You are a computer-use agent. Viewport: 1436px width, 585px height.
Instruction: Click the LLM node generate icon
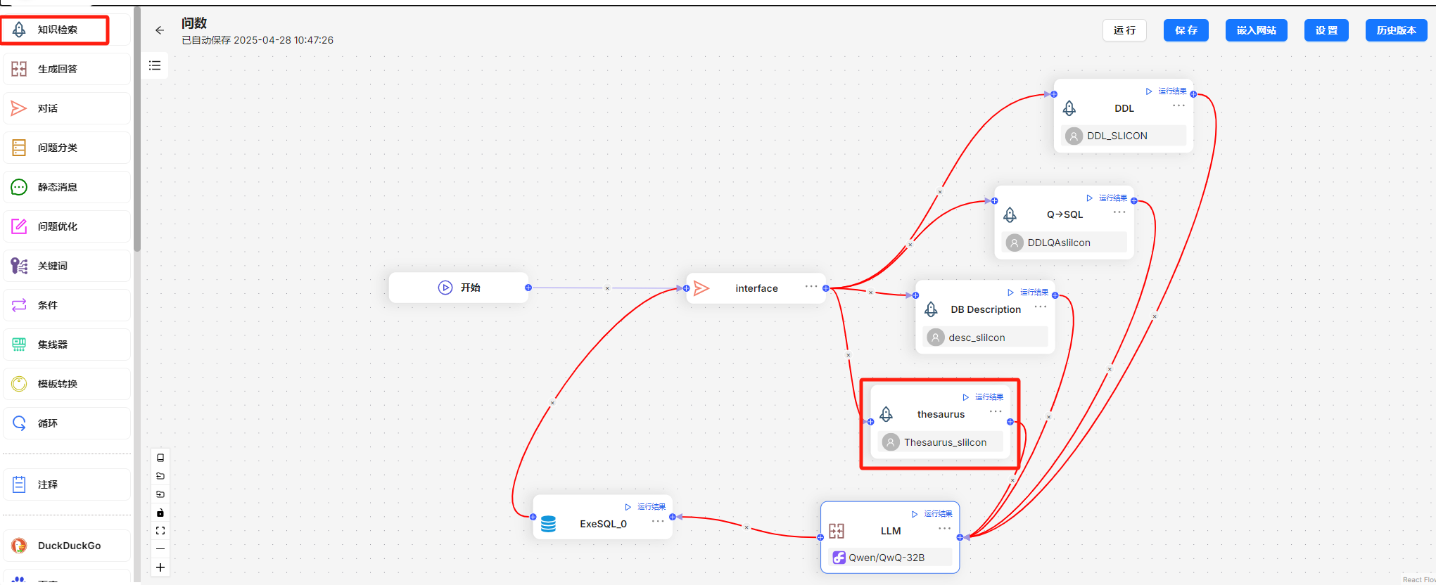click(837, 531)
